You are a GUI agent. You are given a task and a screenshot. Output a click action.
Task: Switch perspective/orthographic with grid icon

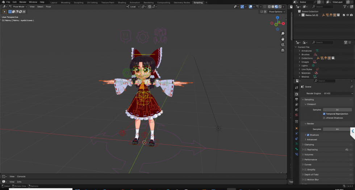pyautogui.click(x=283, y=50)
